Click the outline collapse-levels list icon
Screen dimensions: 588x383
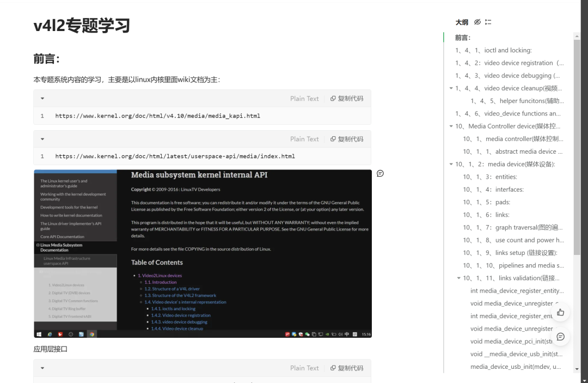click(488, 22)
